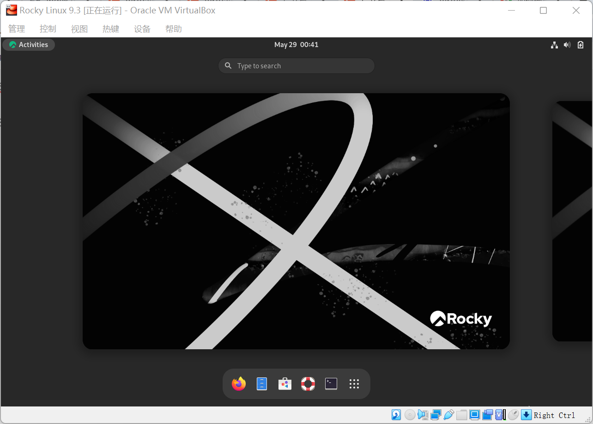Show all applications grid
This screenshot has width=593, height=424.
click(x=354, y=384)
